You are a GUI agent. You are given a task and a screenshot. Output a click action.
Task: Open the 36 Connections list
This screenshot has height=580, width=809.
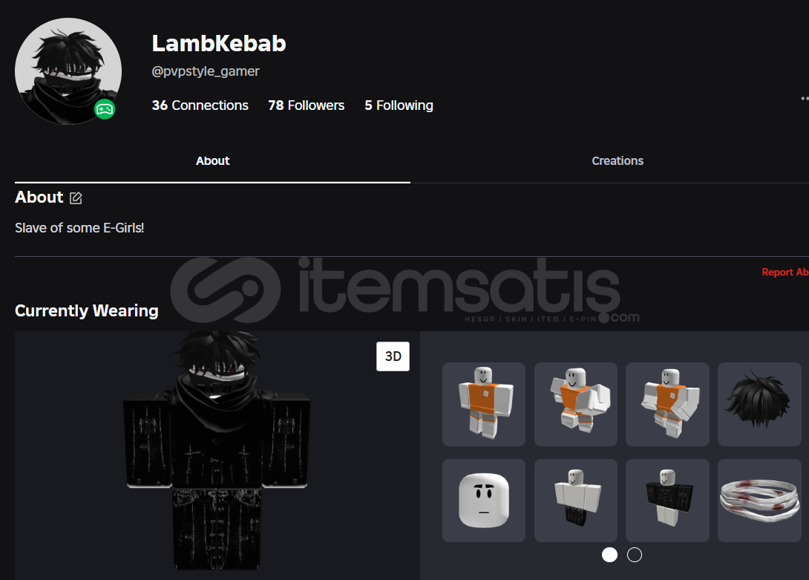(200, 105)
